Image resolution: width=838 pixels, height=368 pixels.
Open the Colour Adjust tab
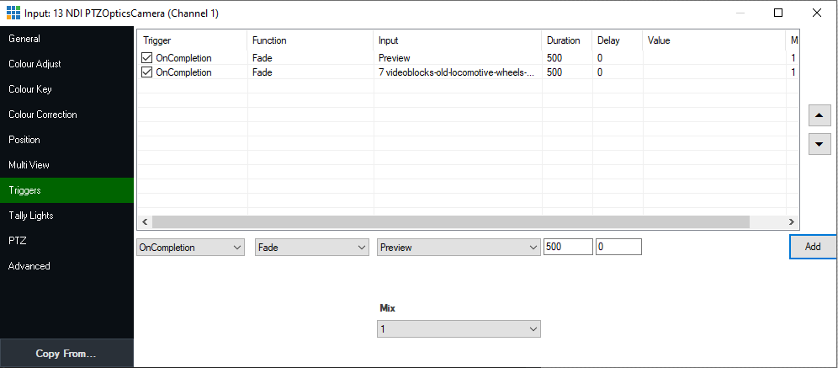coord(66,64)
